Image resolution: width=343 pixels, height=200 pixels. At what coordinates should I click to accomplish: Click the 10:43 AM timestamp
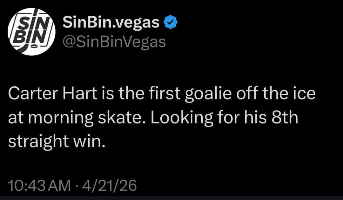click(39, 186)
